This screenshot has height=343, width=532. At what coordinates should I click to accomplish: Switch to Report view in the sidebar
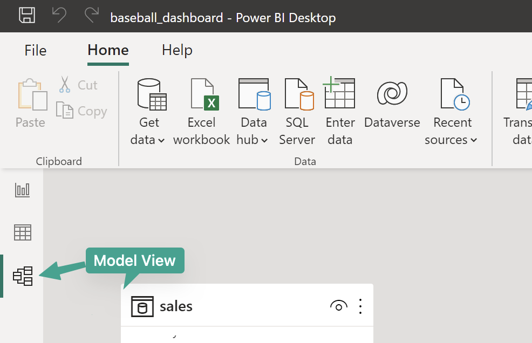click(22, 190)
